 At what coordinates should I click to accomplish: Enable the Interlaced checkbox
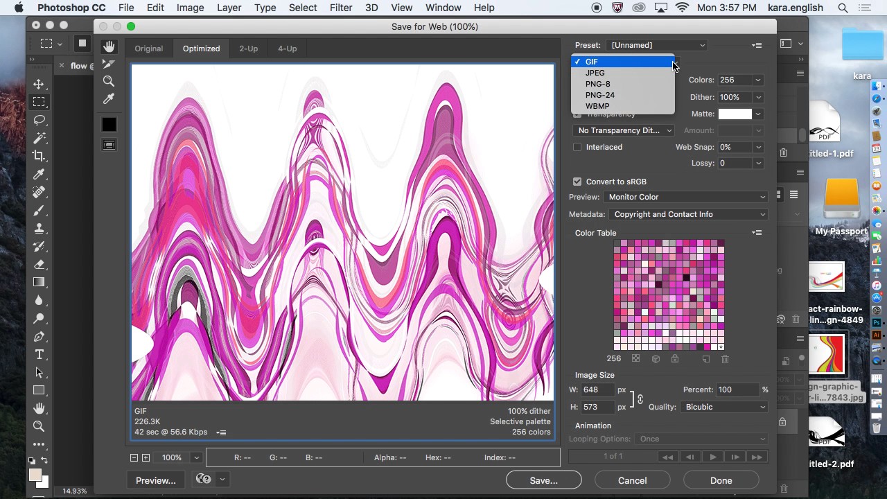[577, 147]
